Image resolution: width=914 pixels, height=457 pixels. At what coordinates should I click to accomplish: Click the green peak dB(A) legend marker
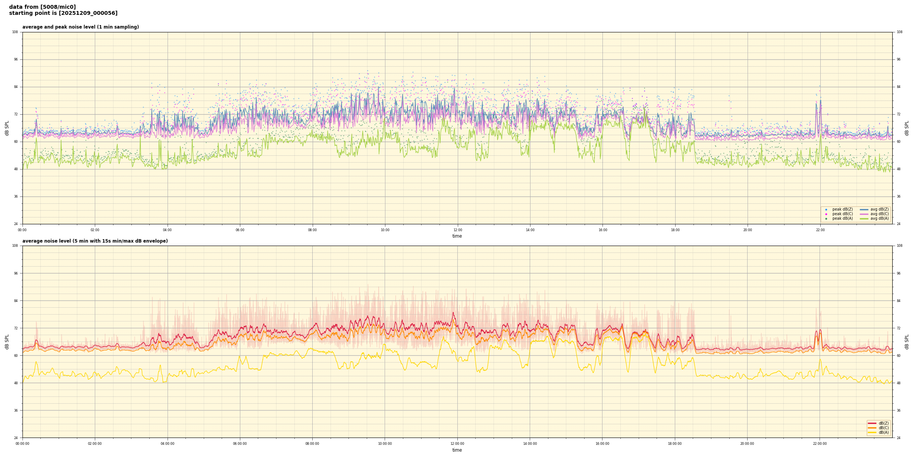coord(826,219)
